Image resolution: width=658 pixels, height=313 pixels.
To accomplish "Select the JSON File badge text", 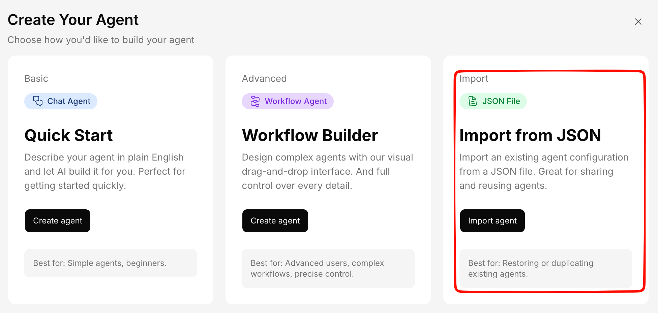I will tap(501, 101).
